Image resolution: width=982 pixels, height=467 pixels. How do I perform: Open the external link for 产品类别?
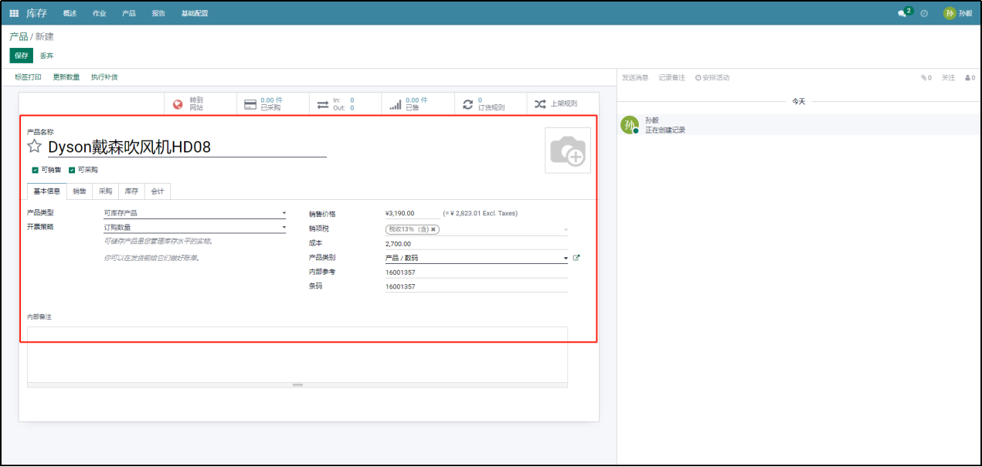click(576, 258)
